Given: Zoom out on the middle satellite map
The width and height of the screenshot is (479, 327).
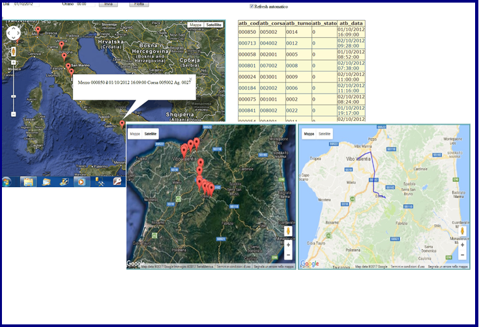Looking at the screenshot, I should [x=288, y=255].
